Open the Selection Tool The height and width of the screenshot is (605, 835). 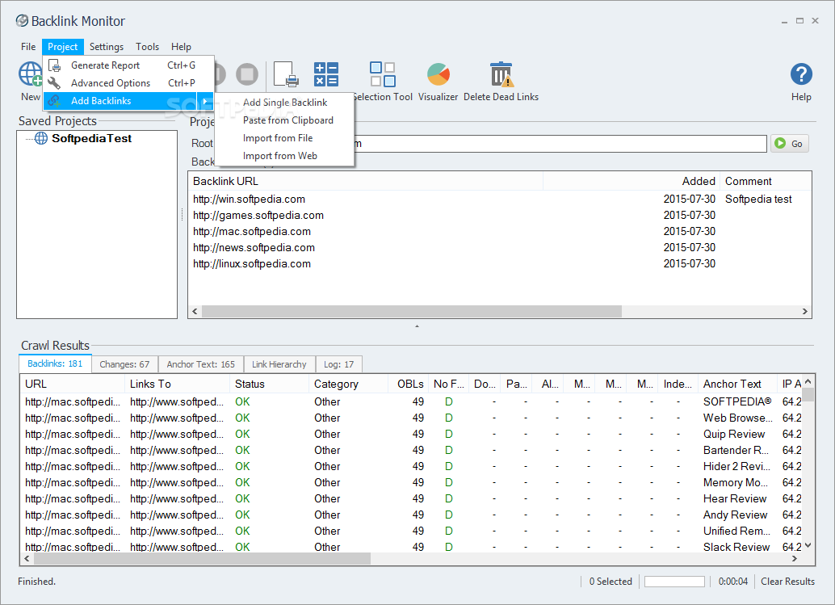[x=382, y=81]
